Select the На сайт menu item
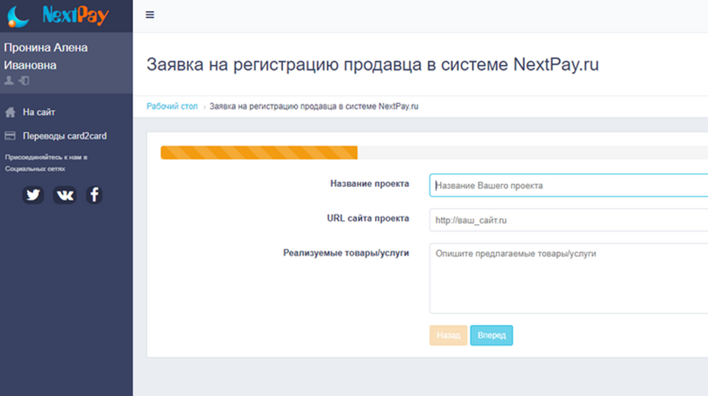The width and height of the screenshot is (708, 396). click(39, 112)
